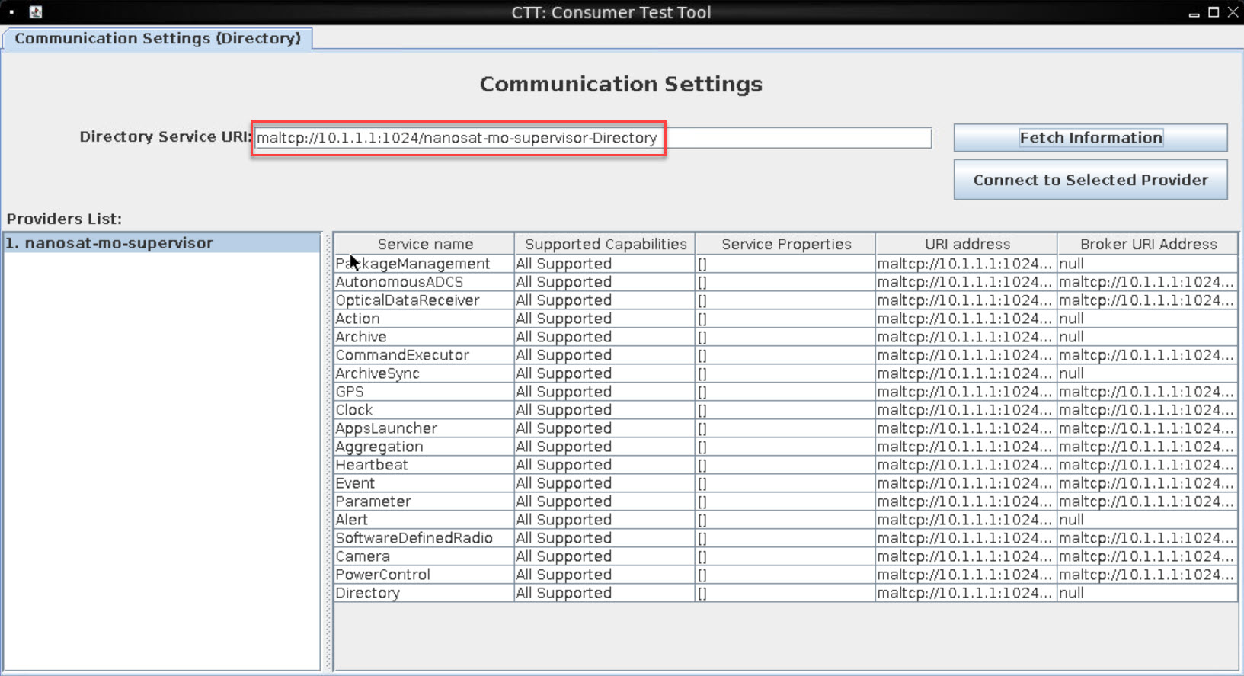Select the ArchiveSync service row
This screenshot has height=676, width=1244.
coord(785,373)
